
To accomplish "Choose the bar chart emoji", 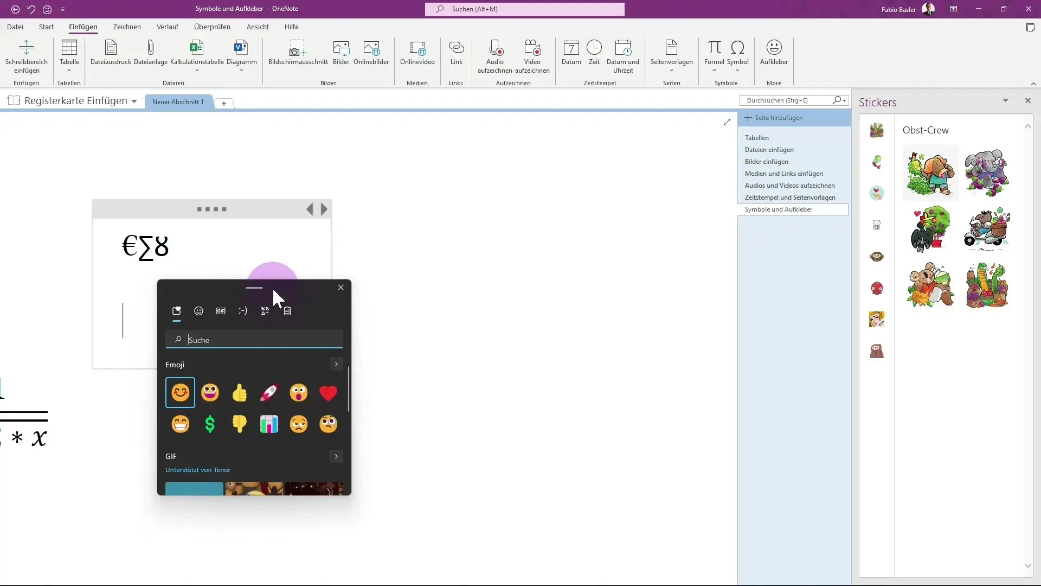I will (x=269, y=424).
